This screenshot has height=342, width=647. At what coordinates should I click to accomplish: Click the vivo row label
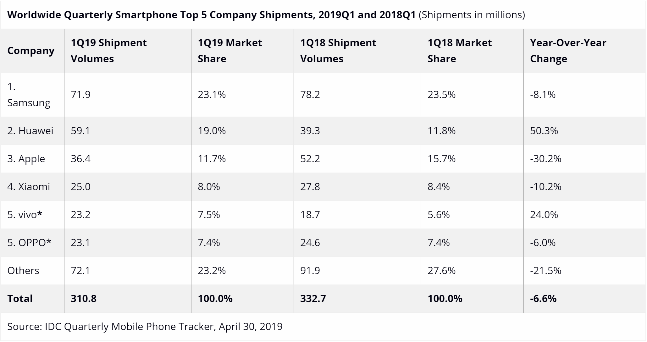[25, 215]
